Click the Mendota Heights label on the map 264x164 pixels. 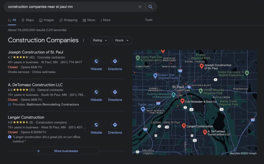148,152
